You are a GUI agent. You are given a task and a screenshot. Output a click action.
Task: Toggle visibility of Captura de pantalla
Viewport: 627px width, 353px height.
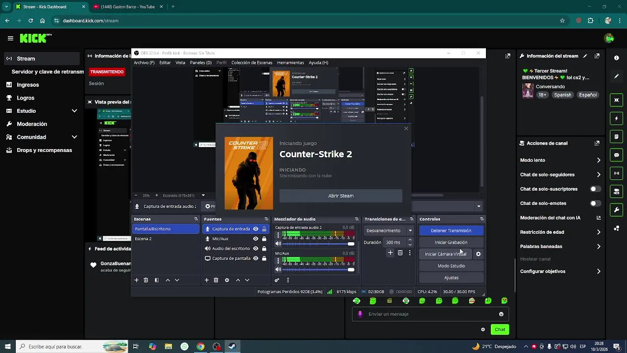click(256, 258)
